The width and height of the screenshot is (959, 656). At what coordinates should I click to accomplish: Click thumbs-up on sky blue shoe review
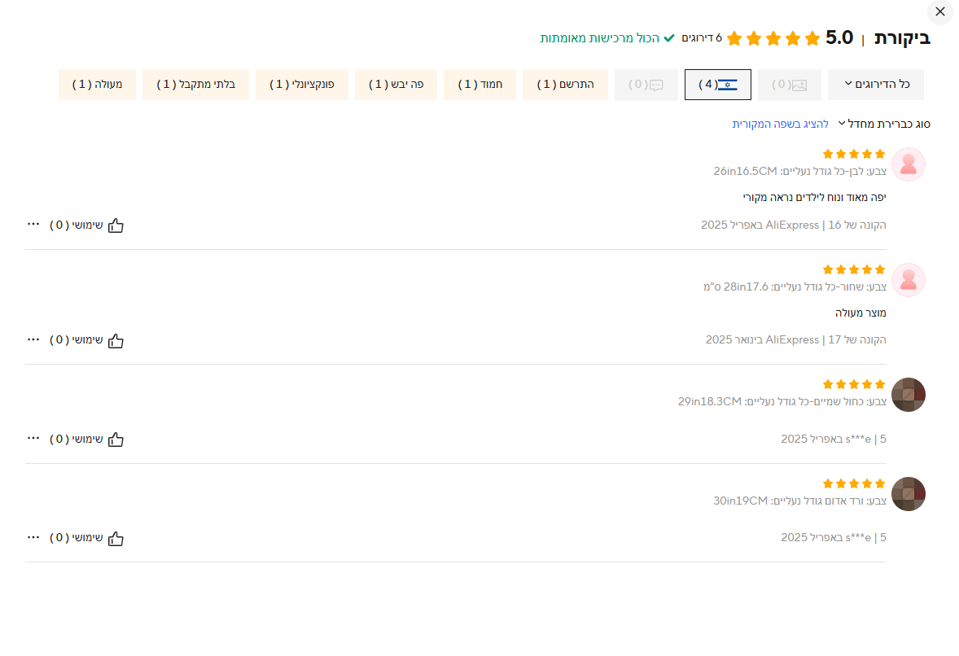point(116,440)
